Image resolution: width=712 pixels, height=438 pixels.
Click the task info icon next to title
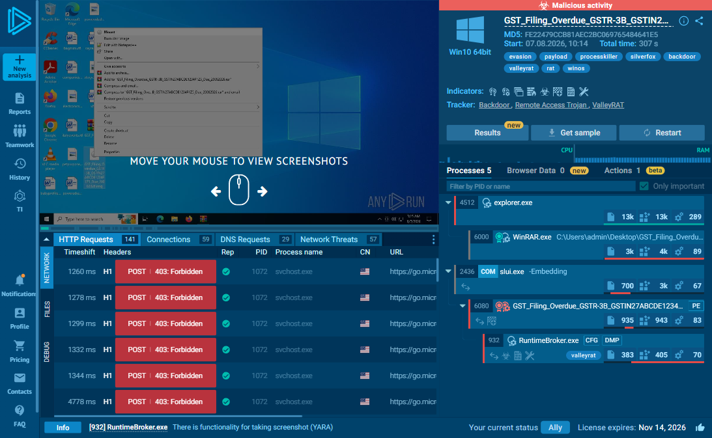point(683,21)
